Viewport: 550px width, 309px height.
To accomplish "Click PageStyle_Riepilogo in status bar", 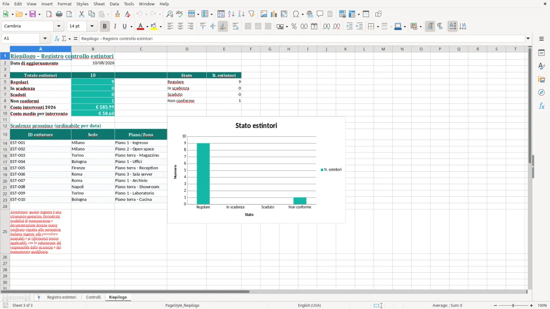I will (x=182, y=305).
